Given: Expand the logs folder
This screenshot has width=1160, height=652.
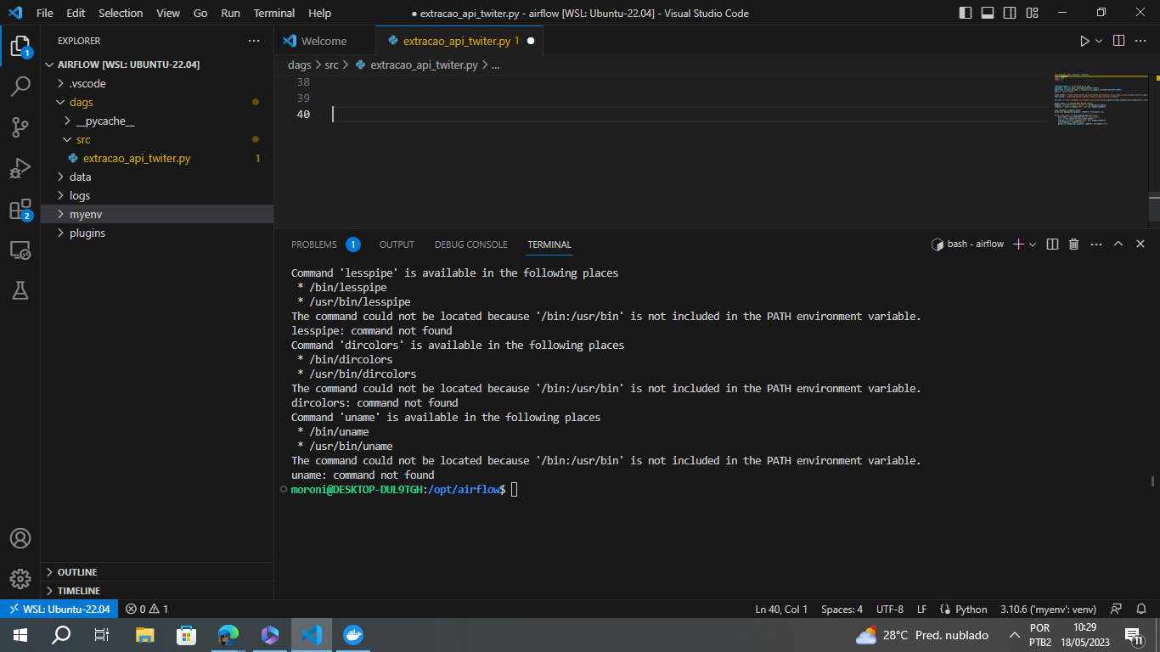Looking at the screenshot, I should pyautogui.click(x=157, y=195).
